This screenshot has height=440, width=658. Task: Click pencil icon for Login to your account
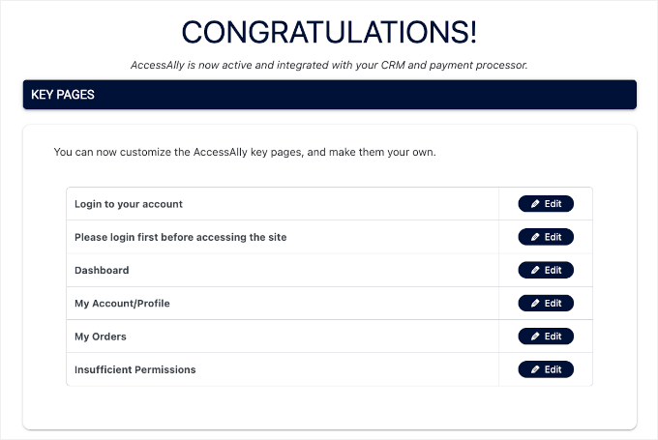535,204
